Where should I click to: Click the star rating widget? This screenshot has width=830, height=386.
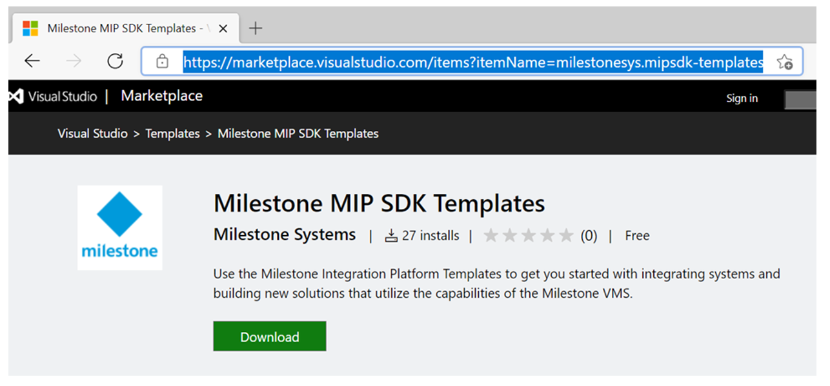click(x=529, y=236)
